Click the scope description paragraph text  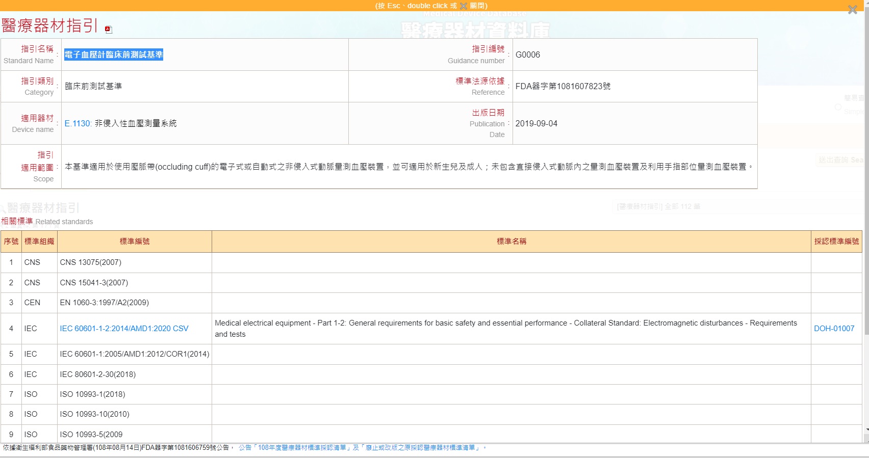pyautogui.click(x=409, y=167)
